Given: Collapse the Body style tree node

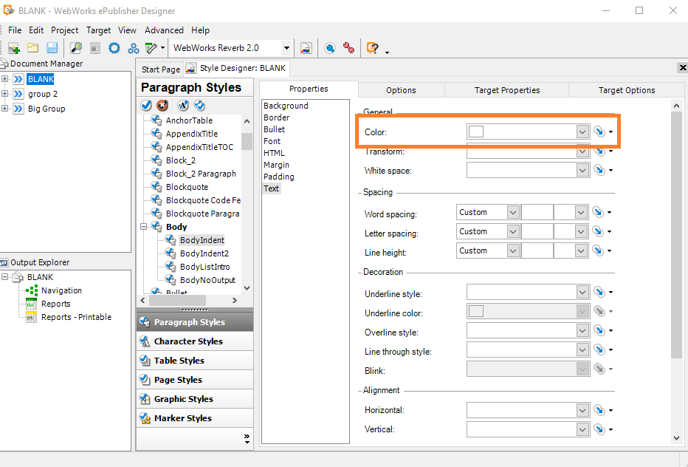Looking at the screenshot, I should click(x=142, y=227).
